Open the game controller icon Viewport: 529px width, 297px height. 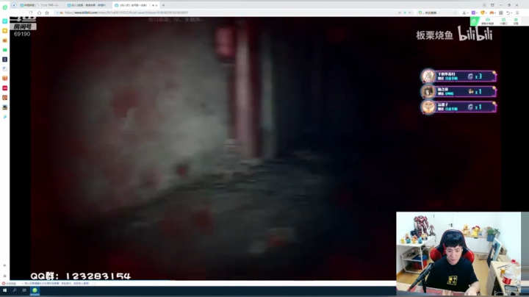pos(492,12)
